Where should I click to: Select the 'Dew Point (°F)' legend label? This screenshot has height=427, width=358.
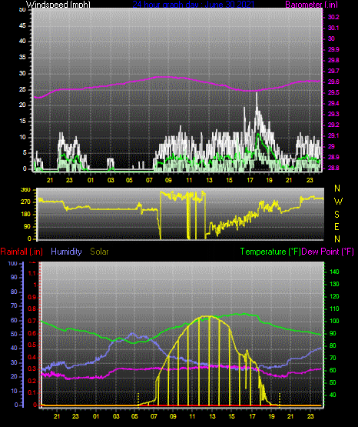(328, 252)
